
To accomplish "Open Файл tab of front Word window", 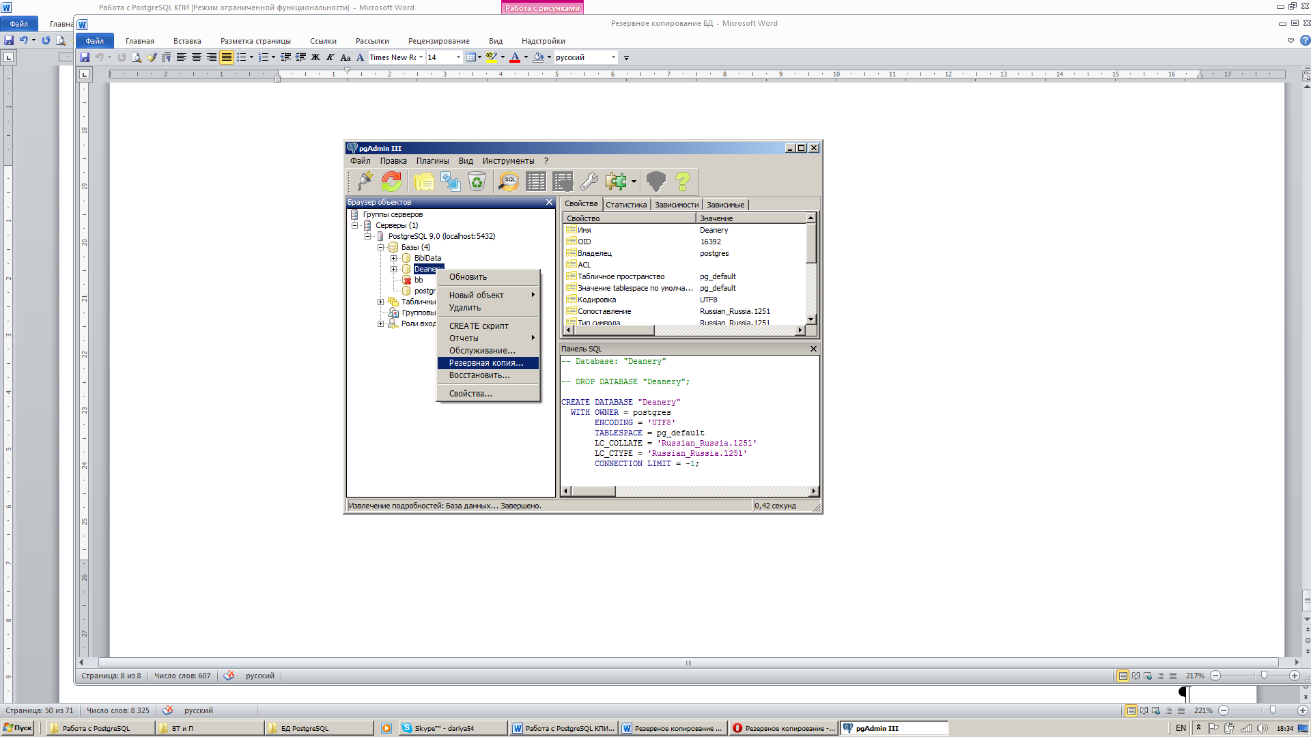I will tap(95, 41).
